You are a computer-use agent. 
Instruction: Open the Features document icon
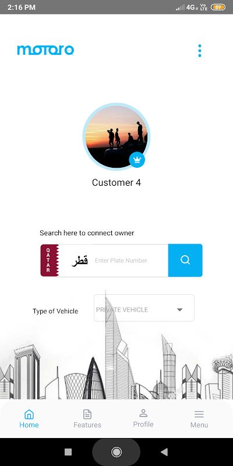tap(87, 414)
